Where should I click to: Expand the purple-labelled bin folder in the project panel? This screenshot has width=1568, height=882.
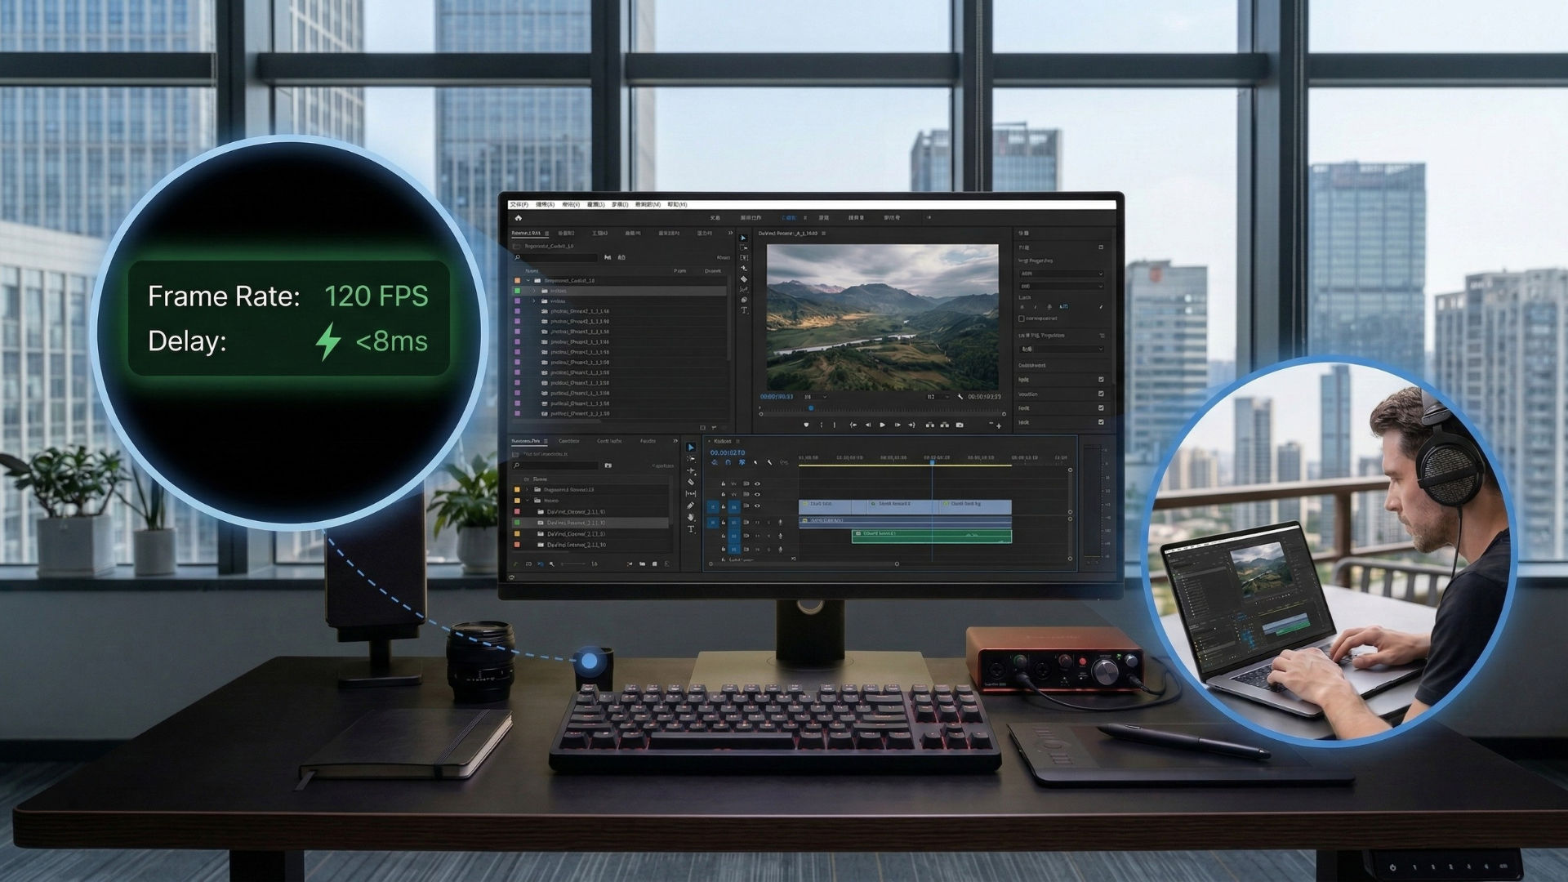pos(534,301)
